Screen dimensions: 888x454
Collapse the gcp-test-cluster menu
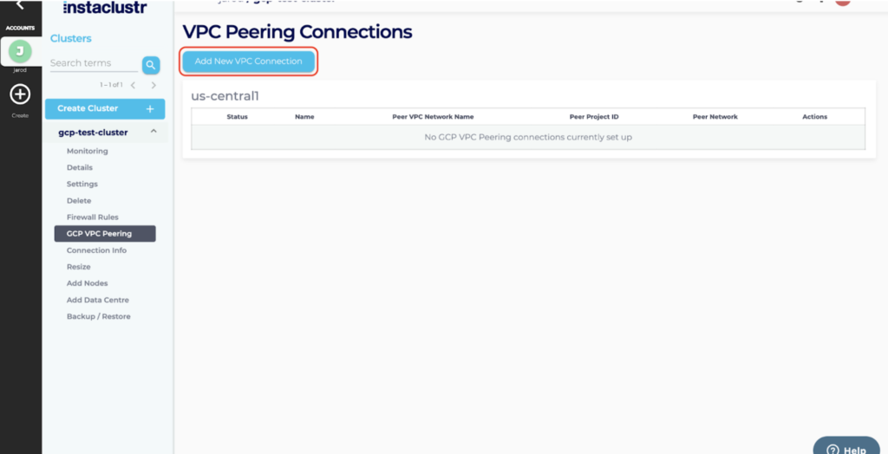point(153,132)
